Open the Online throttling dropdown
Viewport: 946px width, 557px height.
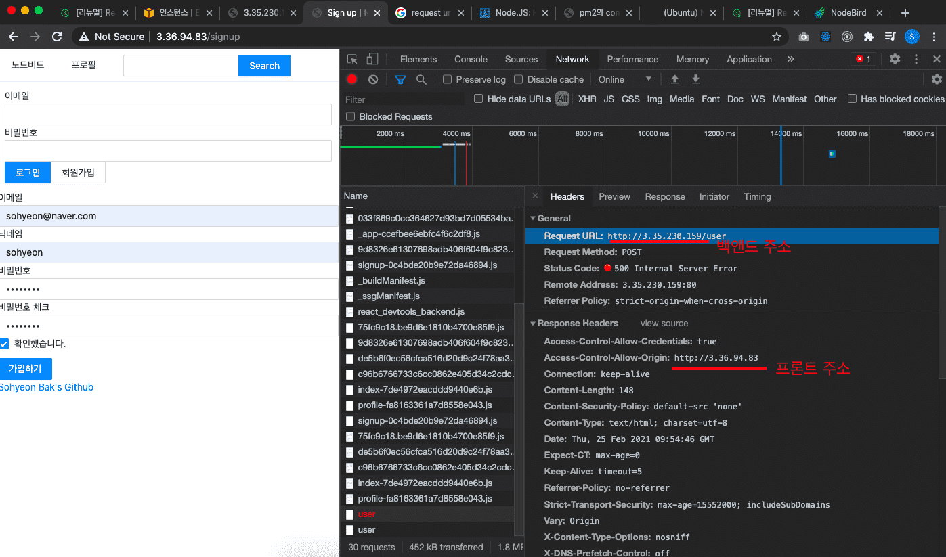[x=624, y=79]
